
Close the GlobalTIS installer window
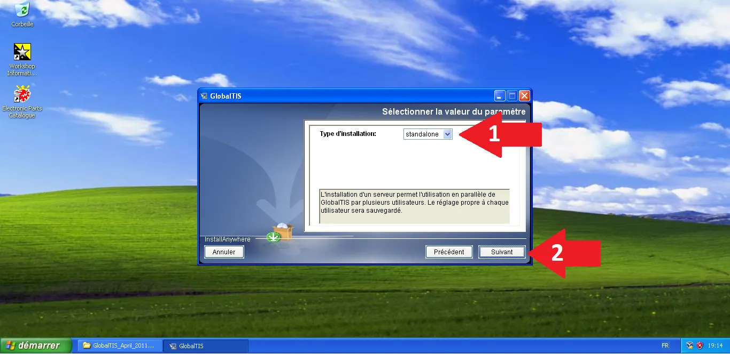[x=524, y=96]
